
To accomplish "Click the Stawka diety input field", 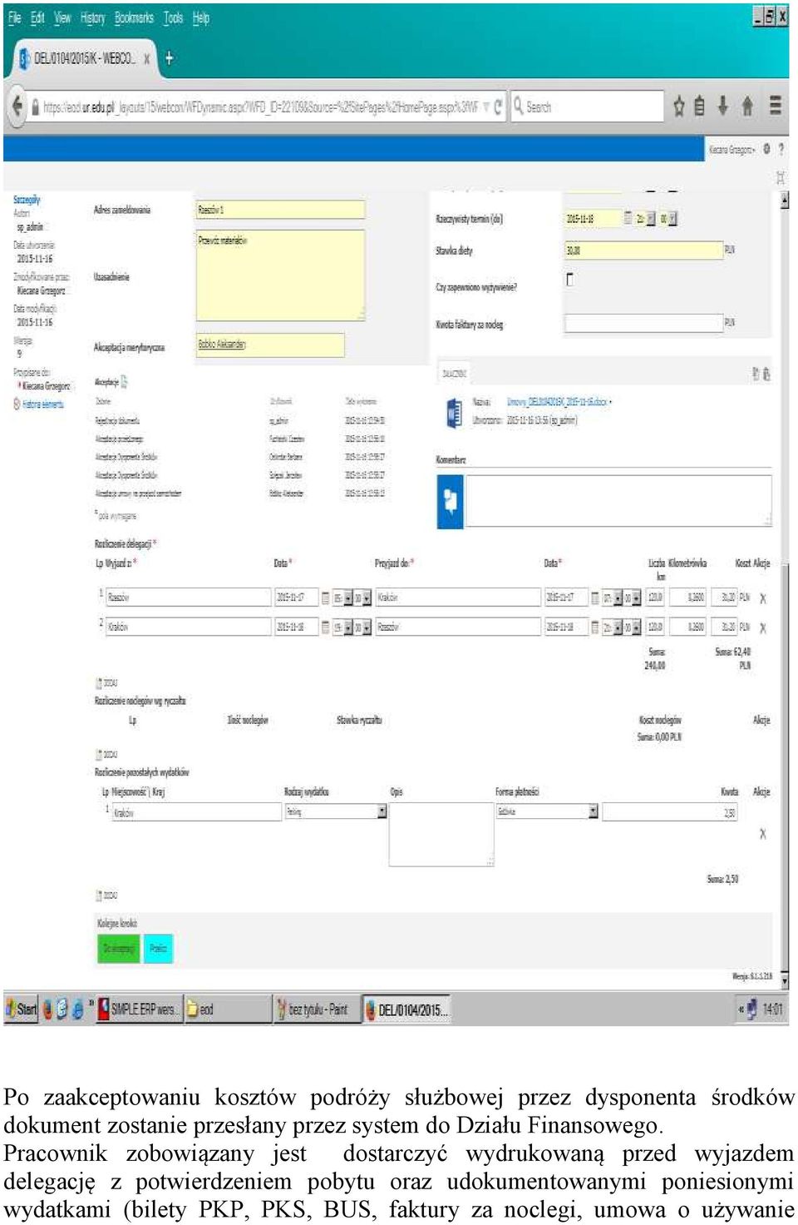I will click(x=643, y=250).
